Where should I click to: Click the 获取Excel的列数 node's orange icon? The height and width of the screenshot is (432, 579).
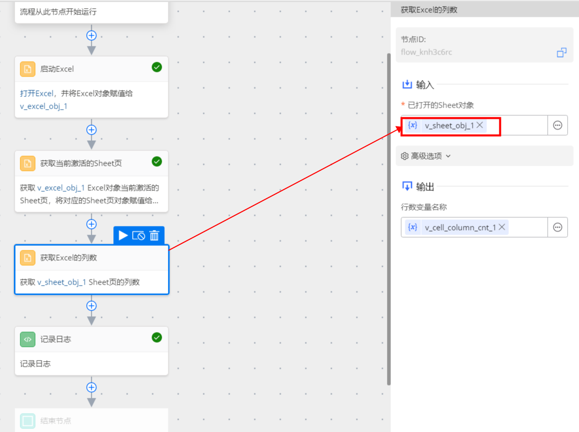28,258
